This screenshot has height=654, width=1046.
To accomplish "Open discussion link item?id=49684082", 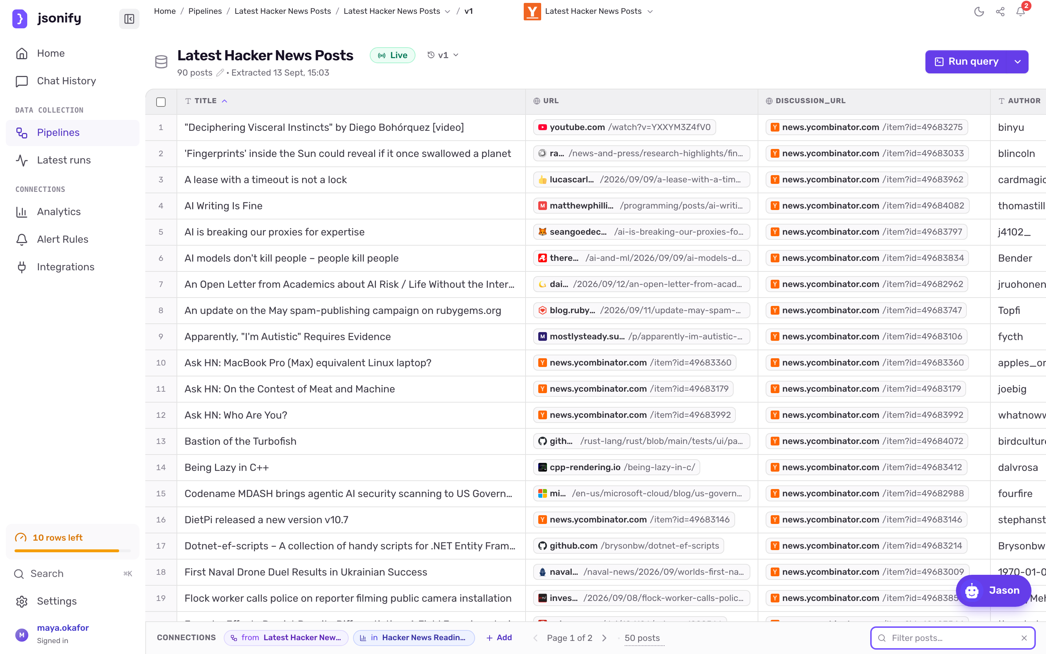I will [x=867, y=206].
